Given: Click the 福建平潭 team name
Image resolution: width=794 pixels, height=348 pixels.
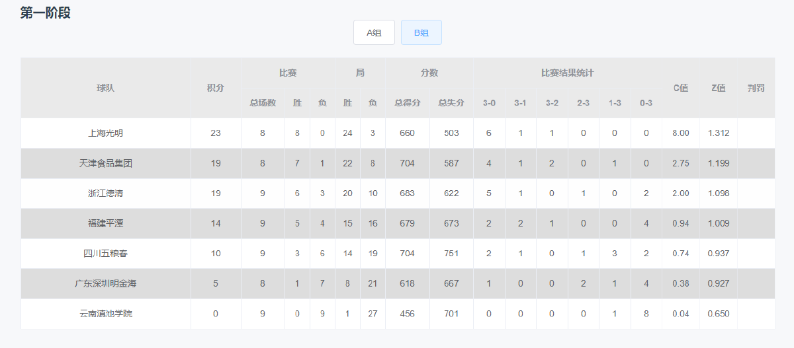Looking at the screenshot, I should (x=106, y=224).
